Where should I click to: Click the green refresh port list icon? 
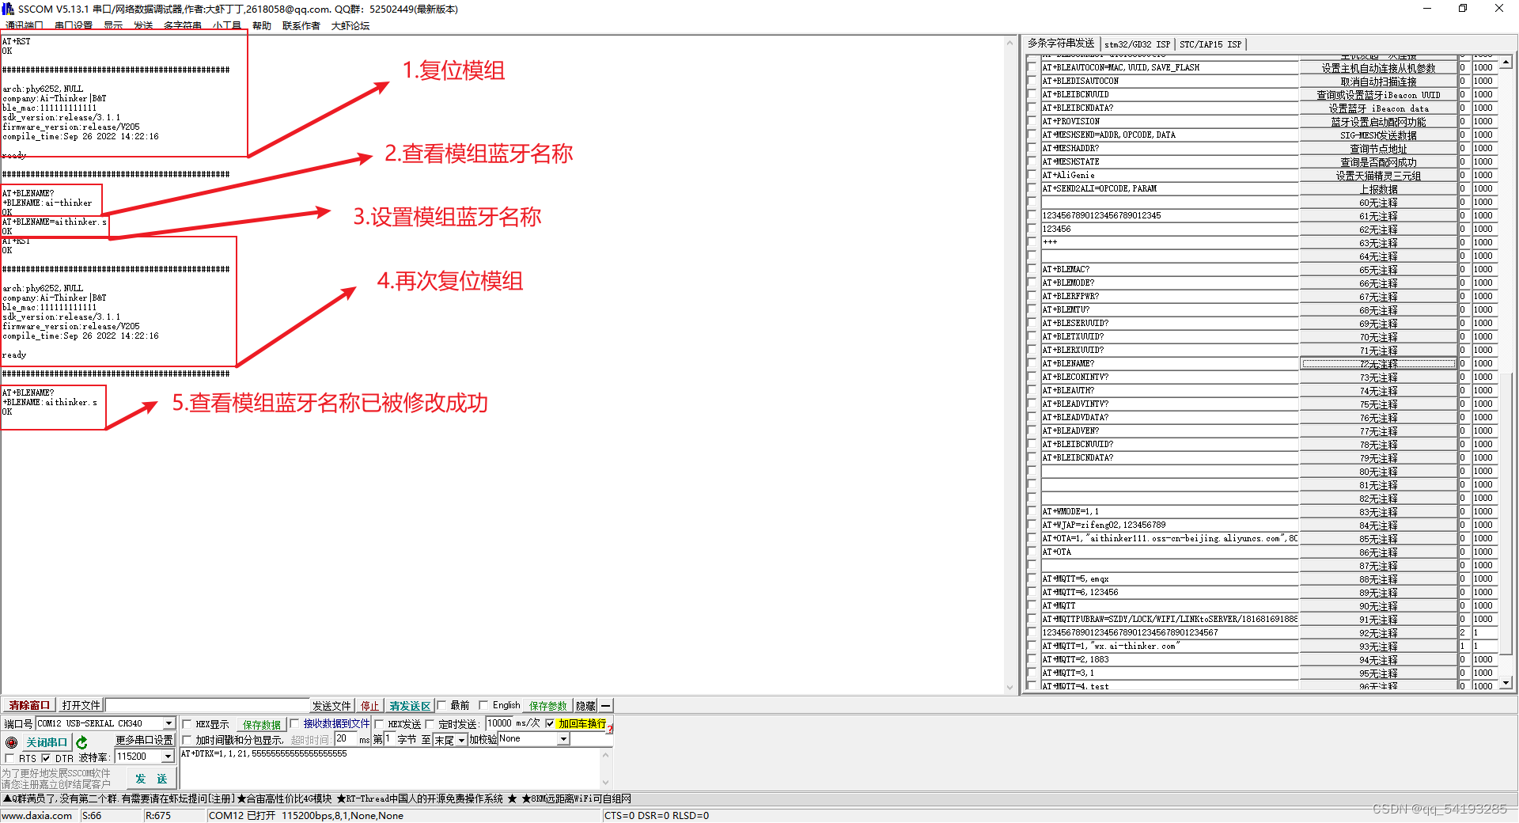pos(81,742)
